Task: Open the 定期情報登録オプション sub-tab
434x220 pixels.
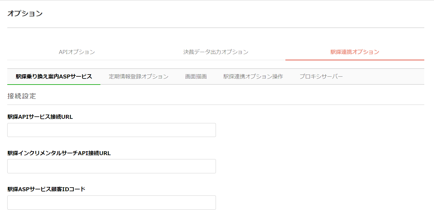Action: [139, 77]
